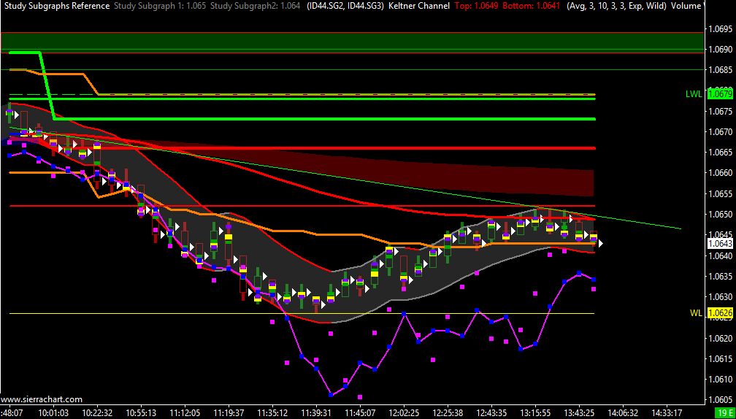Click the '(Avg, 3, 10, 3, 3, Exp, Wild)' parameters

[x=616, y=6]
